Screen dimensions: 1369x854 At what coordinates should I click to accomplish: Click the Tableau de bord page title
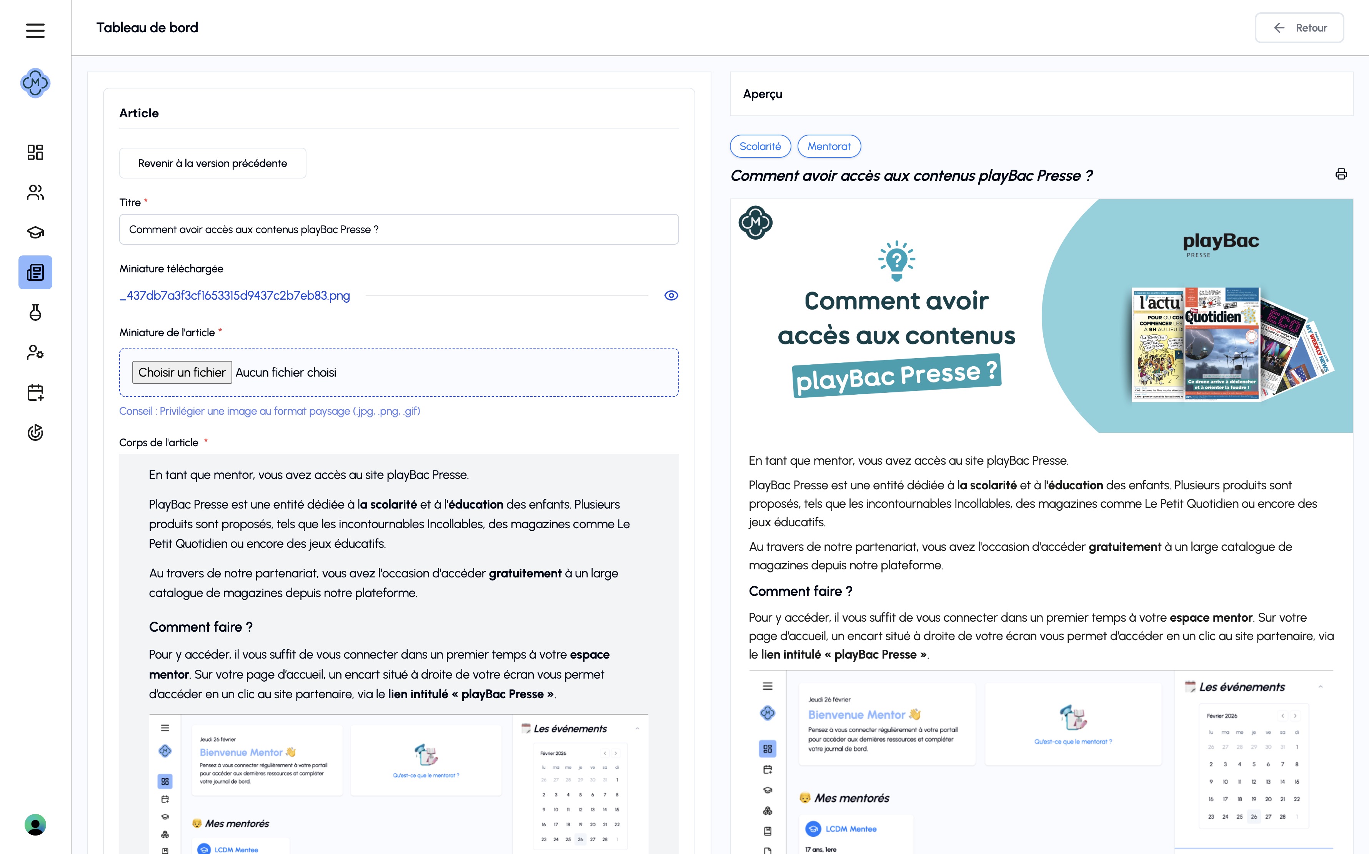pyautogui.click(x=147, y=28)
